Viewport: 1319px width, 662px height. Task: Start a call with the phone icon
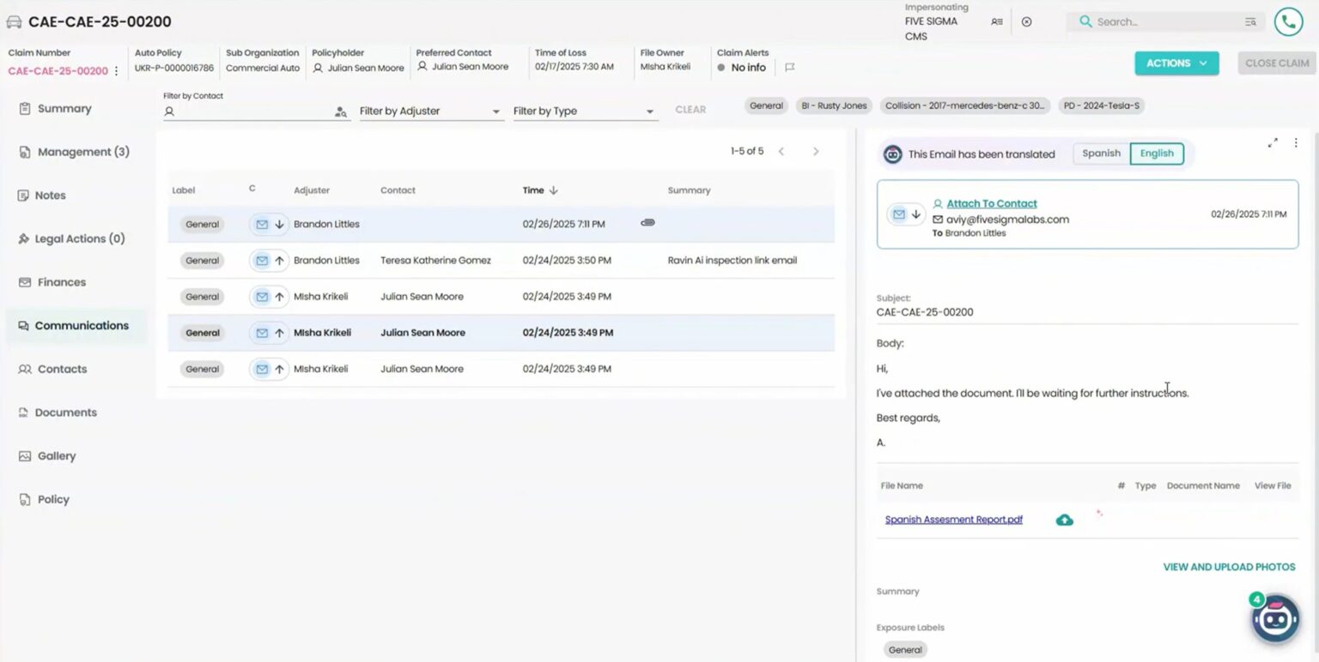1287,21
